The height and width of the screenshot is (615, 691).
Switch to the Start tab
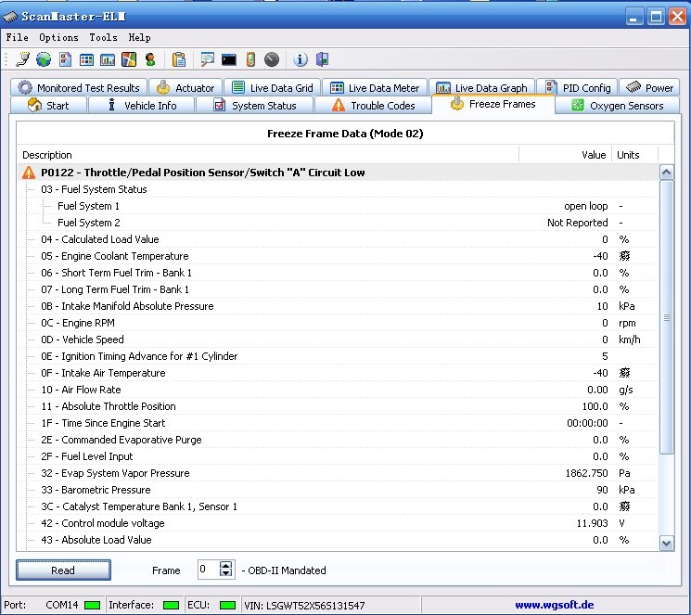[48, 106]
